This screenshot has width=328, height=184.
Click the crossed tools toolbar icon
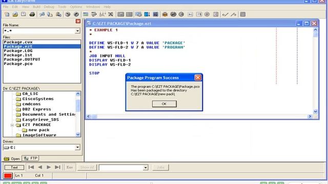(x=111, y=14)
